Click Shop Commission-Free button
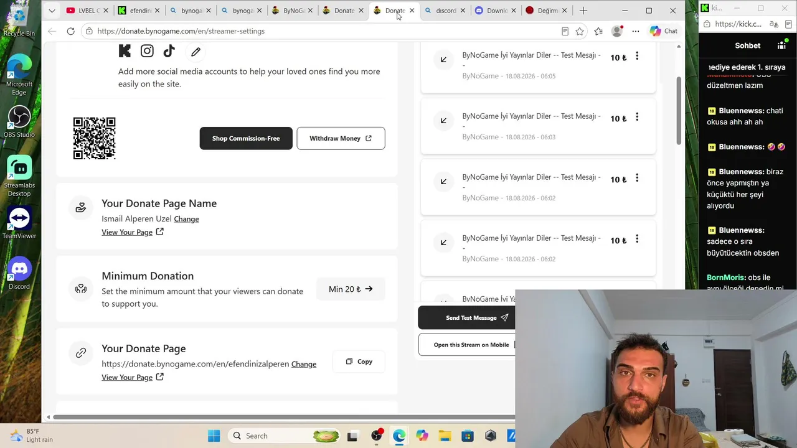The height and width of the screenshot is (448, 797). click(x=246, y=138)
